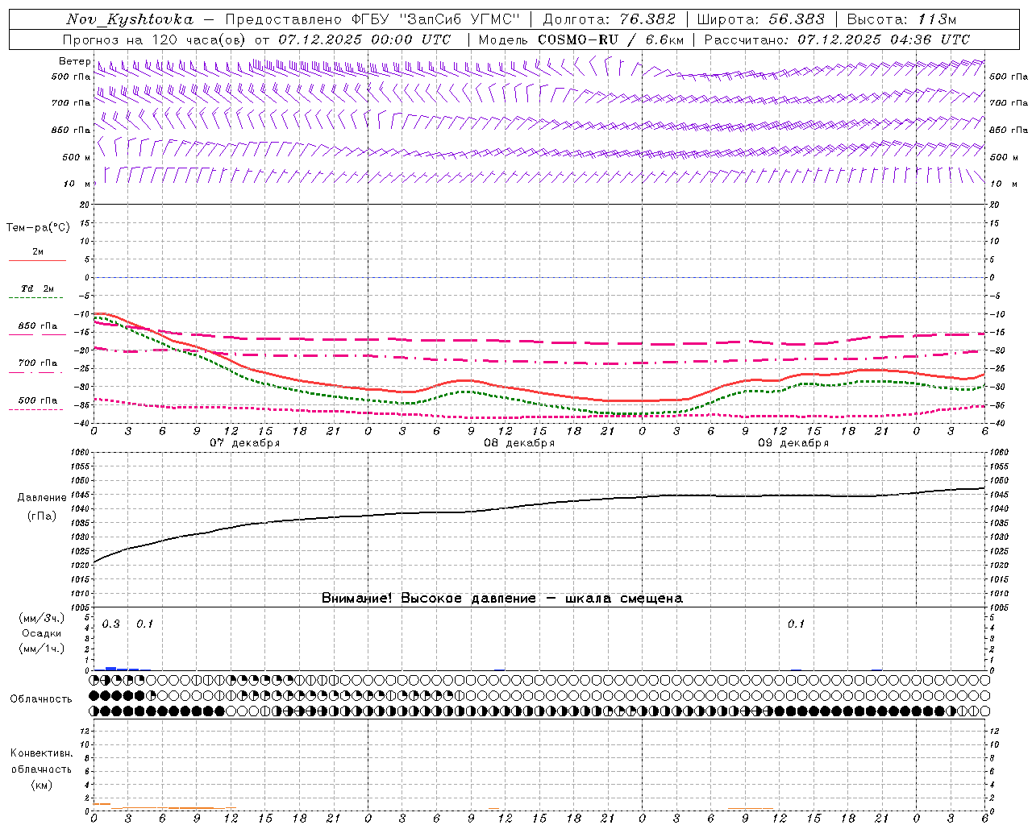1032x825 pixels.
Task: Click the Осадки precipitation label
Action: (x=41, y=633)
